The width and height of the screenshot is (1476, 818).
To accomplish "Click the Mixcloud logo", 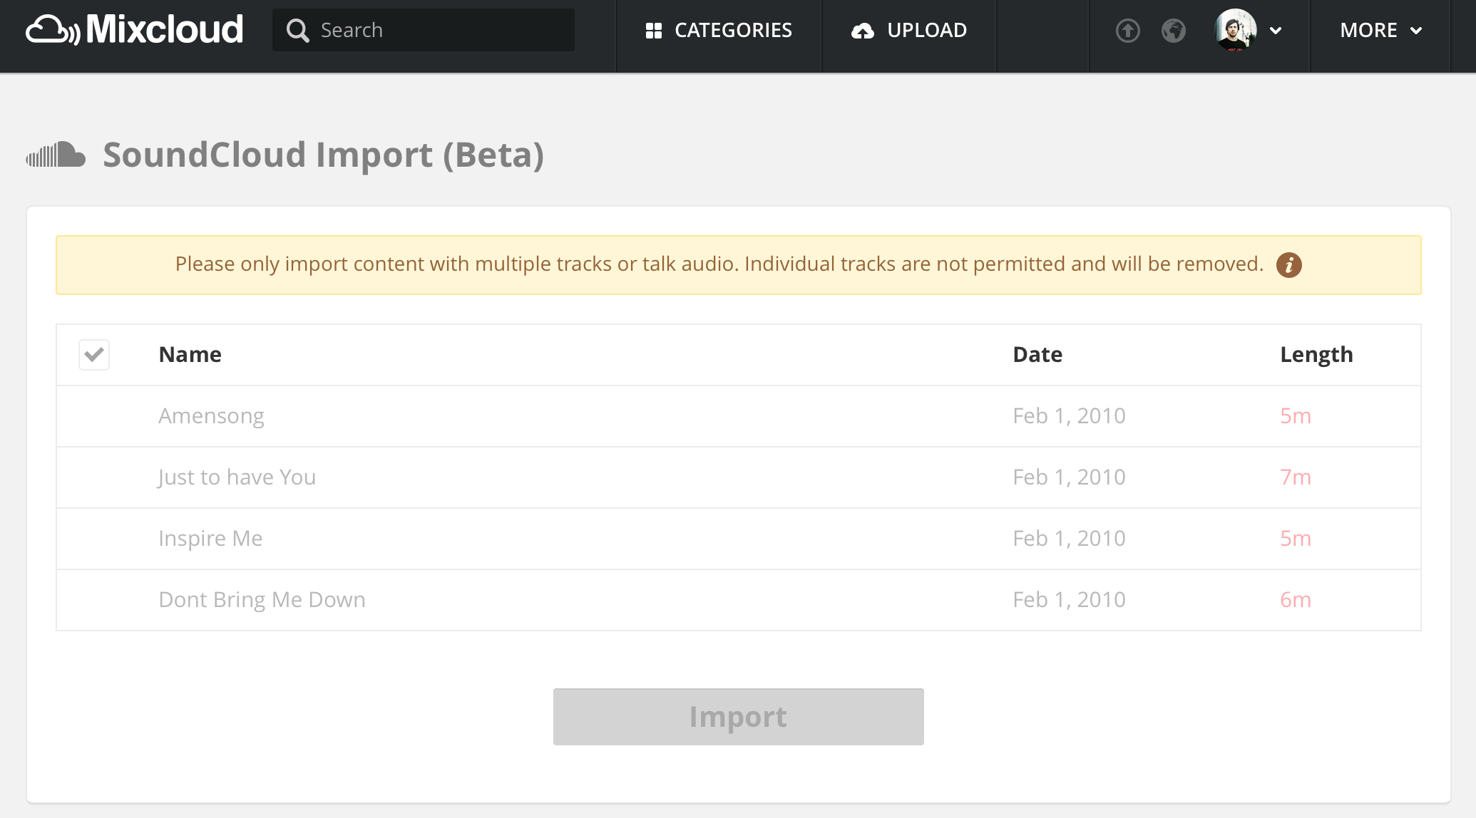I will 135,30.
